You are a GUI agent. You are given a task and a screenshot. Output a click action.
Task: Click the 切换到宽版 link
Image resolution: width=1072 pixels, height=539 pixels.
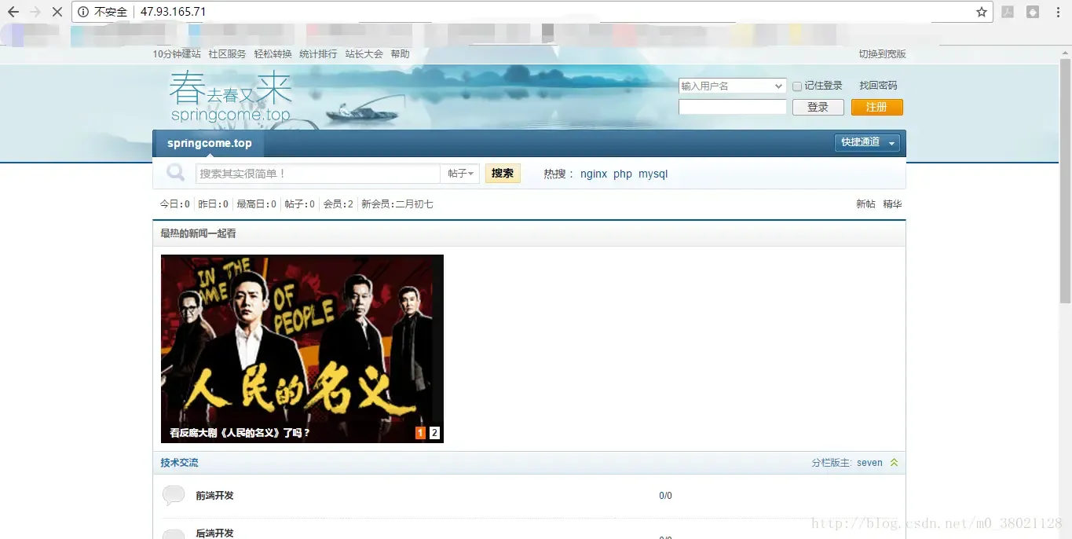coord(882,54)
